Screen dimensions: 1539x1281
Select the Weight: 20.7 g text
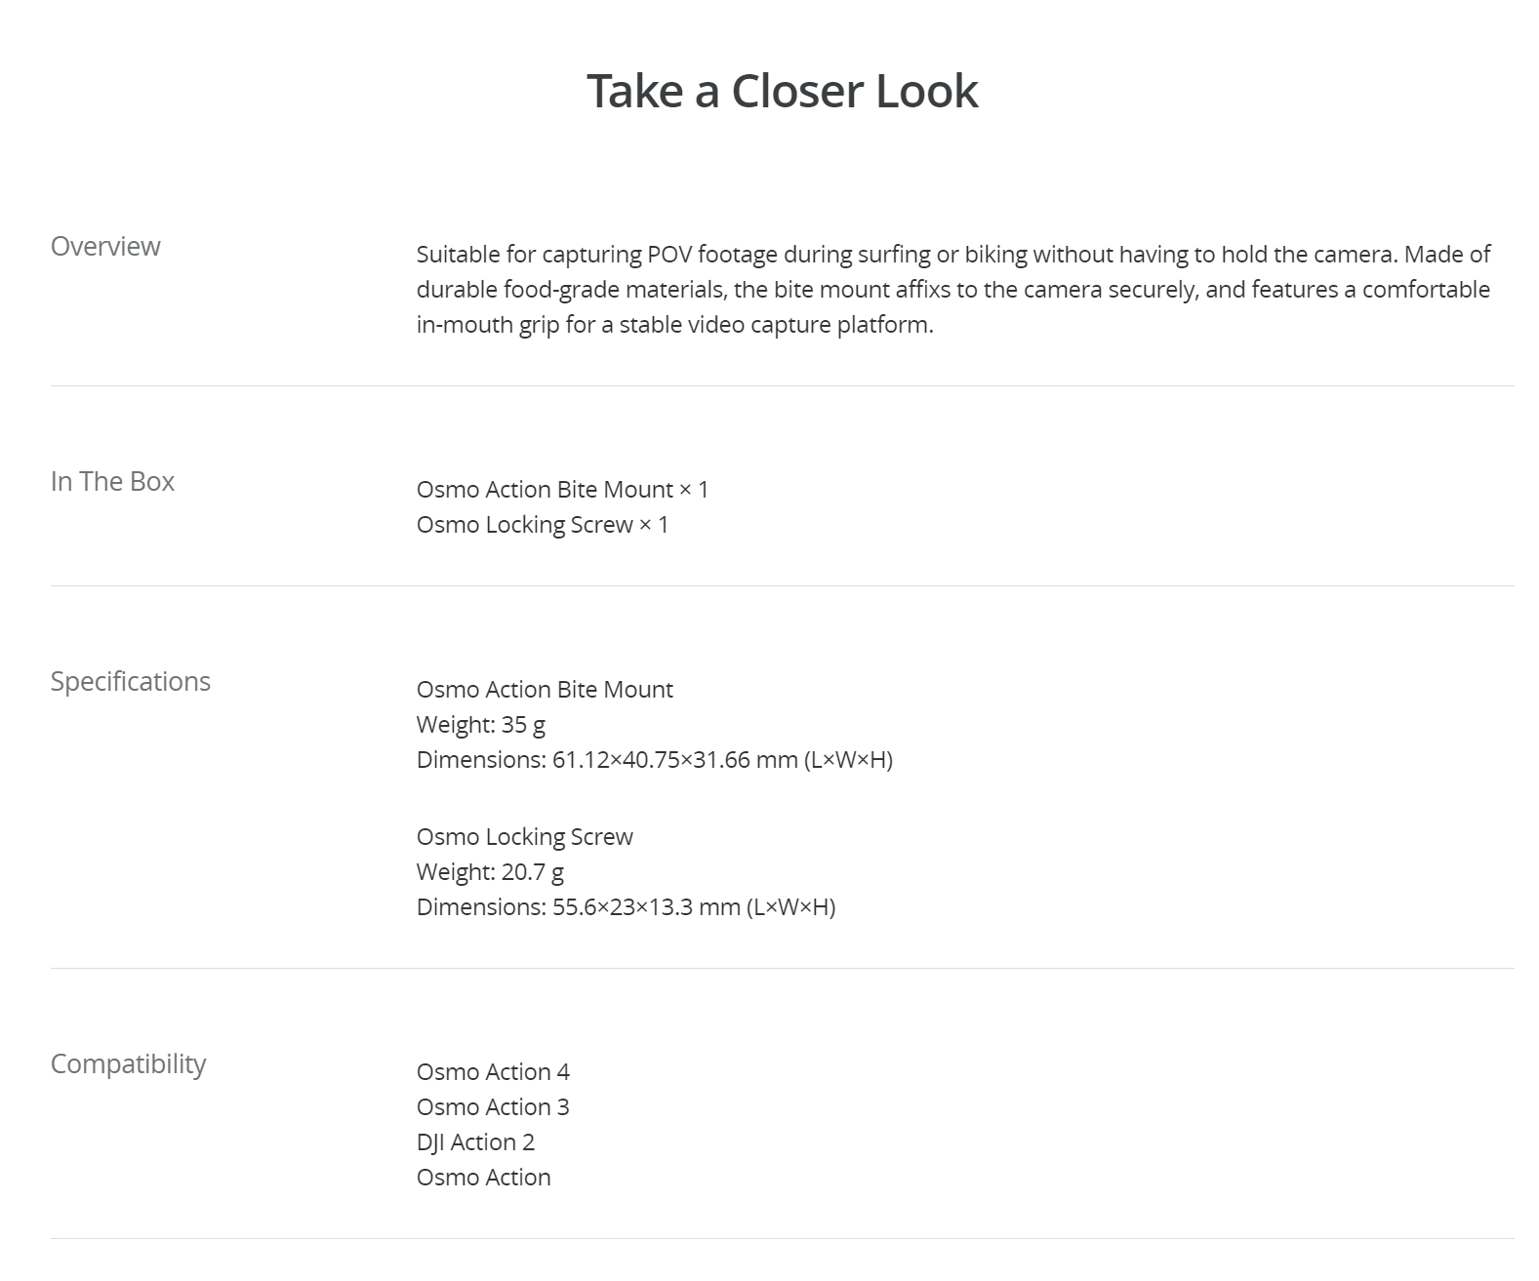[x=490, y=871]
